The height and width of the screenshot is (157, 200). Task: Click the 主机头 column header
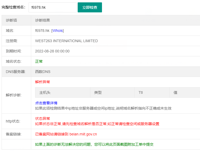[63, 92]
